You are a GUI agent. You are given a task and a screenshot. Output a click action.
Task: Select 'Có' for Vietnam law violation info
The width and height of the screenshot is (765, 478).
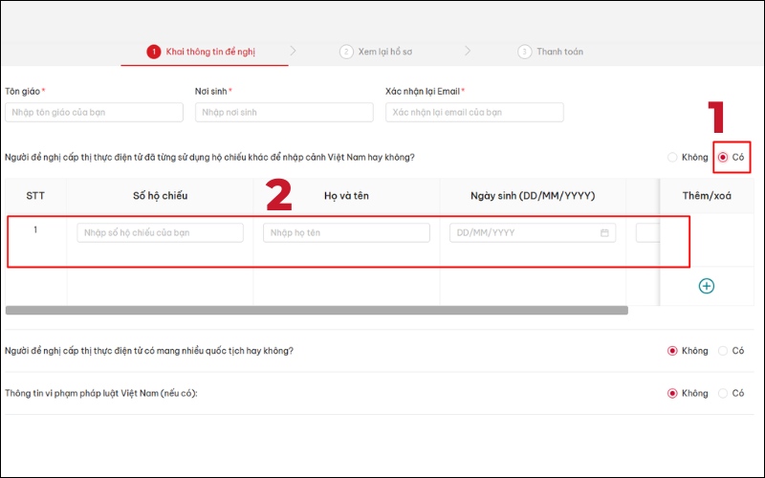click(x=723, y=393)
